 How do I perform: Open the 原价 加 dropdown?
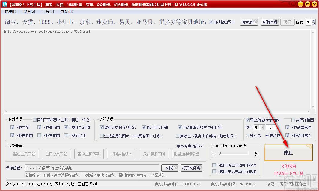[x=262, y=127]
